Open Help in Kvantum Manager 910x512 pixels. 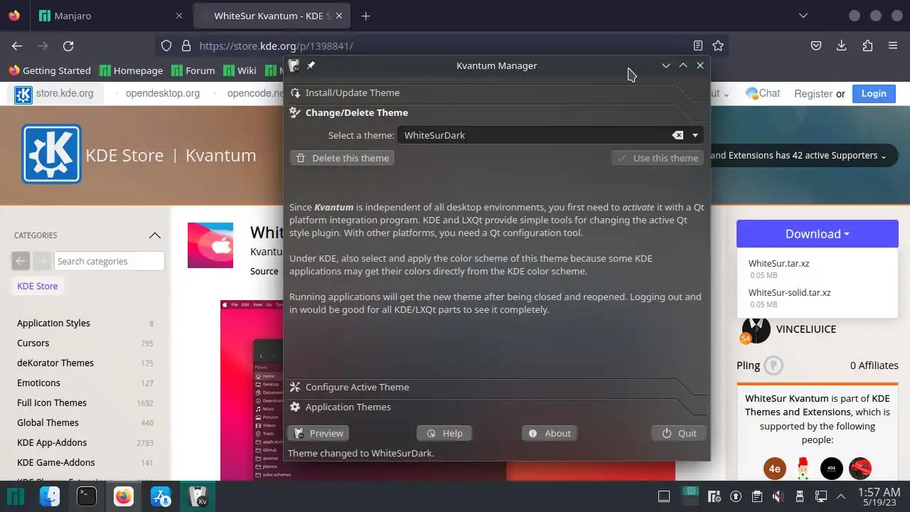(444, 433)
